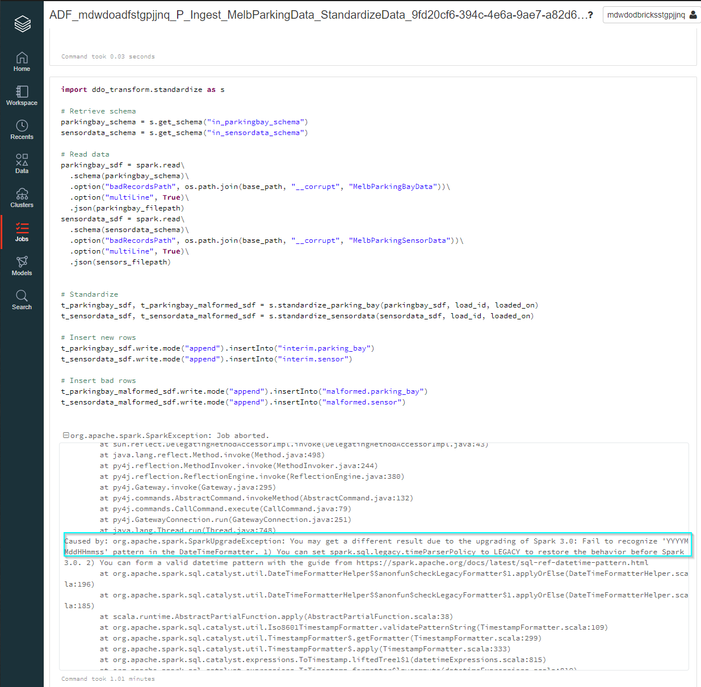This screenshot has width=701, height=687.
Task: Open Search using the magnifier icon
Action: (22, 300)
